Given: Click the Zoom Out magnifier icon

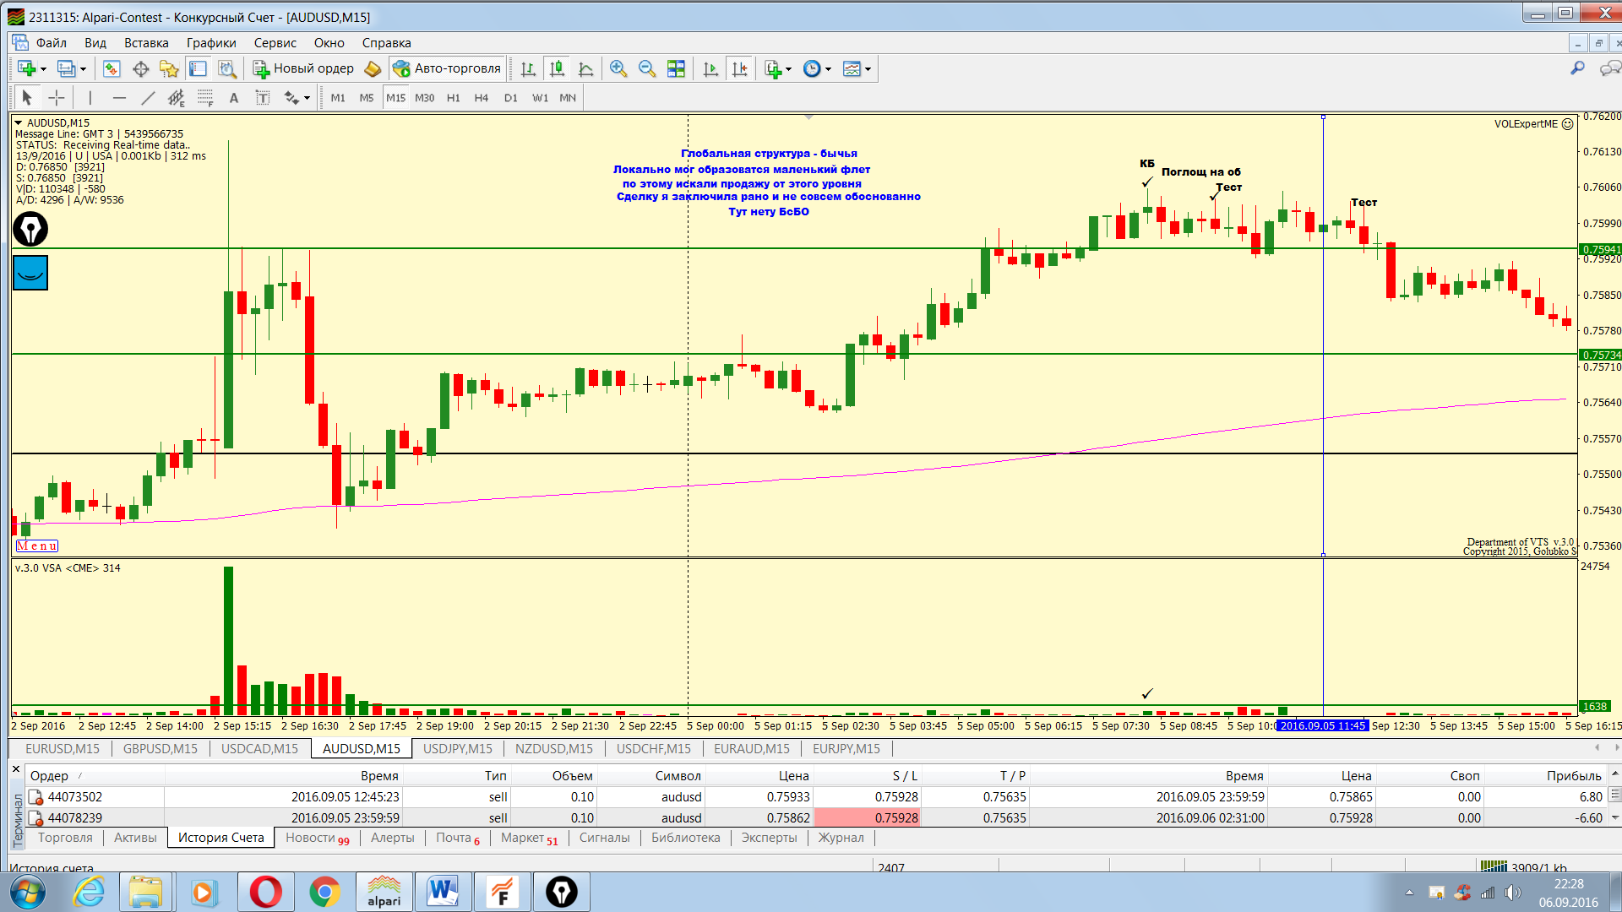Looking at the screenshot, I should point(647,69).
